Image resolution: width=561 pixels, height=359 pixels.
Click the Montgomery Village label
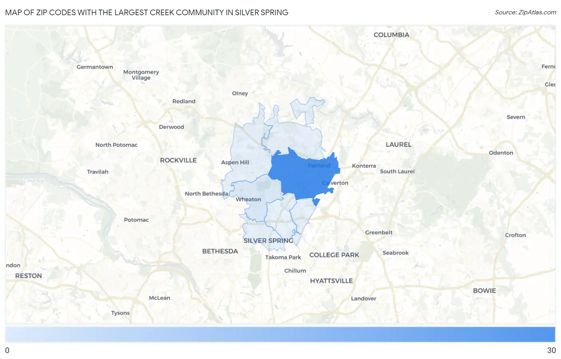click(141, 75)
